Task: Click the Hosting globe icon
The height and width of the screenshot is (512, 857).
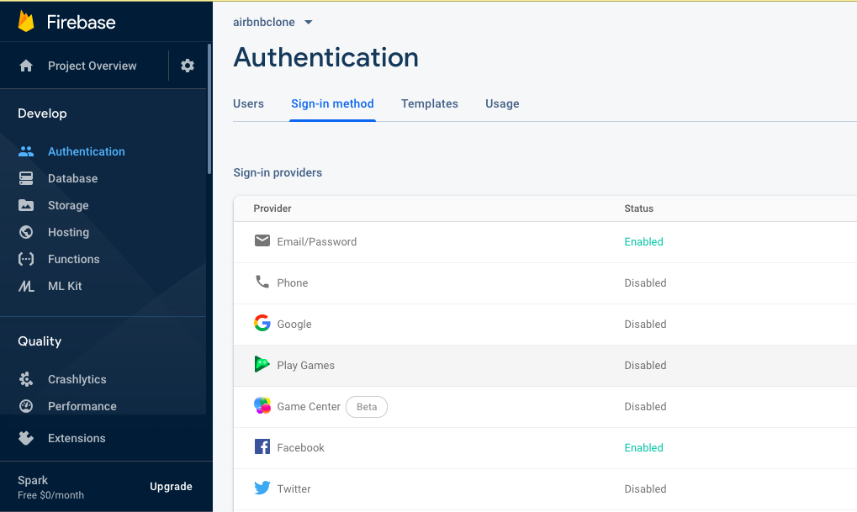Action: (x=26, y=232)
